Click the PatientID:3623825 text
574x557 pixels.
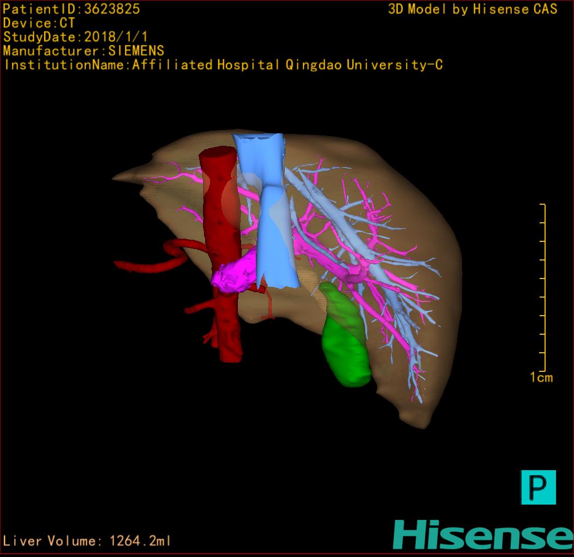point(71,9)
